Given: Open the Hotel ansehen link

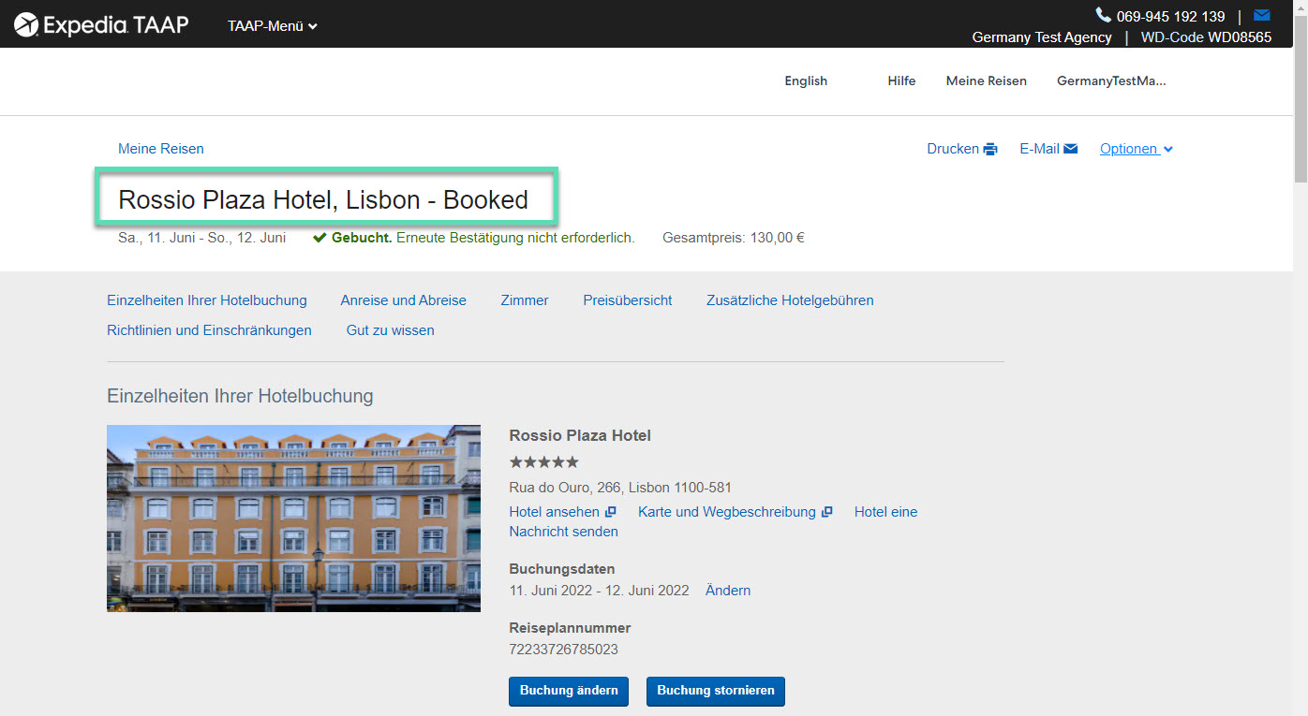Looking at the screenshot, I should point(554,512).
